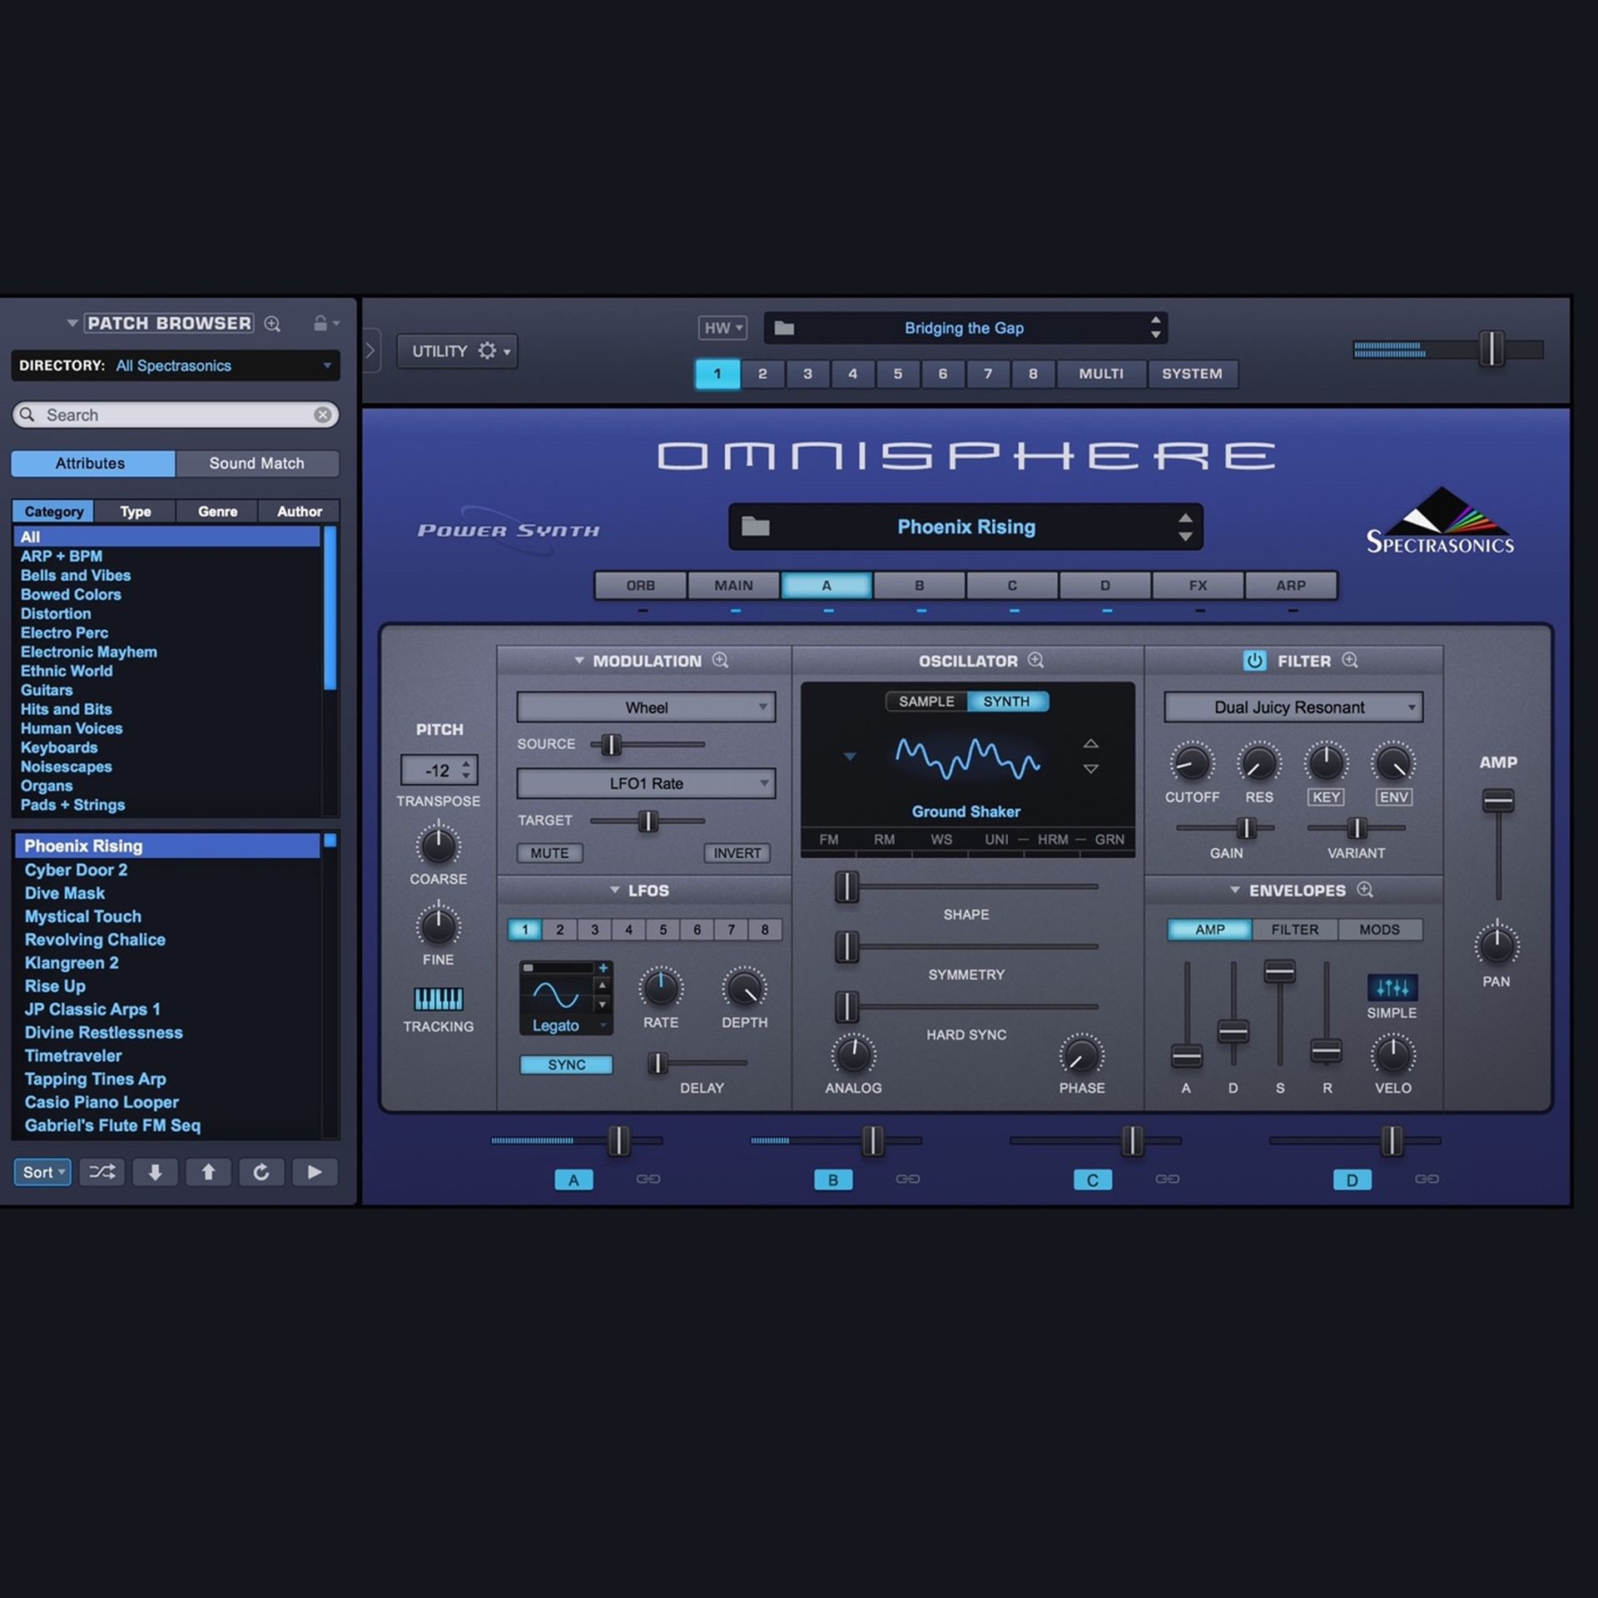Select part 2 button

pyautogui.click(x=762, y=374)
